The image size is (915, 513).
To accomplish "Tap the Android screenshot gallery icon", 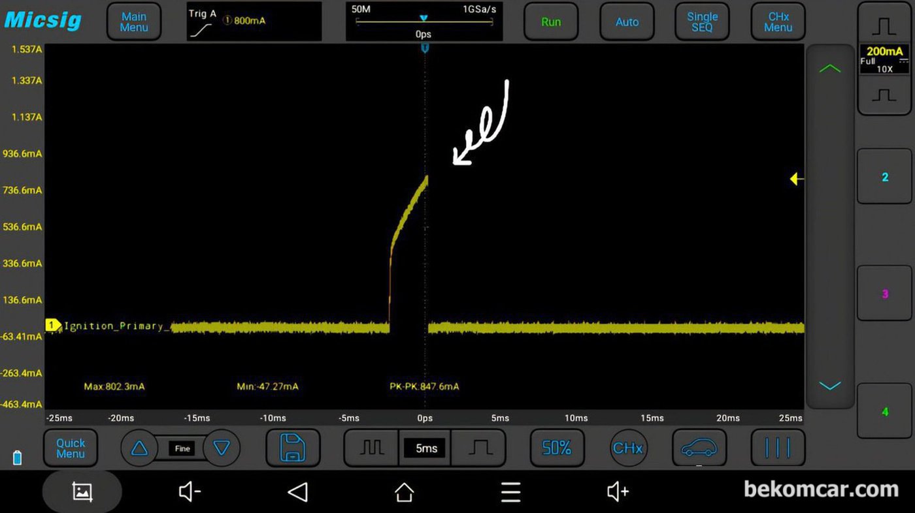I will [x=82, y=491].
